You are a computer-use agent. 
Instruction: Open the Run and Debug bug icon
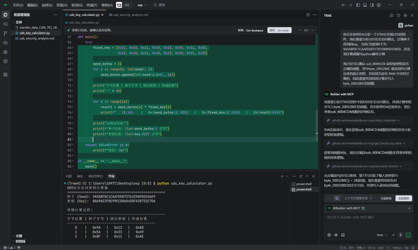tap(5, 52)
